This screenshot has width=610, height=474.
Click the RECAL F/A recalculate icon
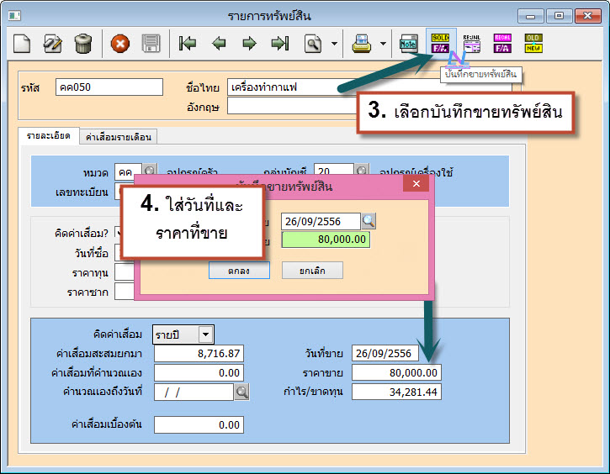click(x=502, y=43)
